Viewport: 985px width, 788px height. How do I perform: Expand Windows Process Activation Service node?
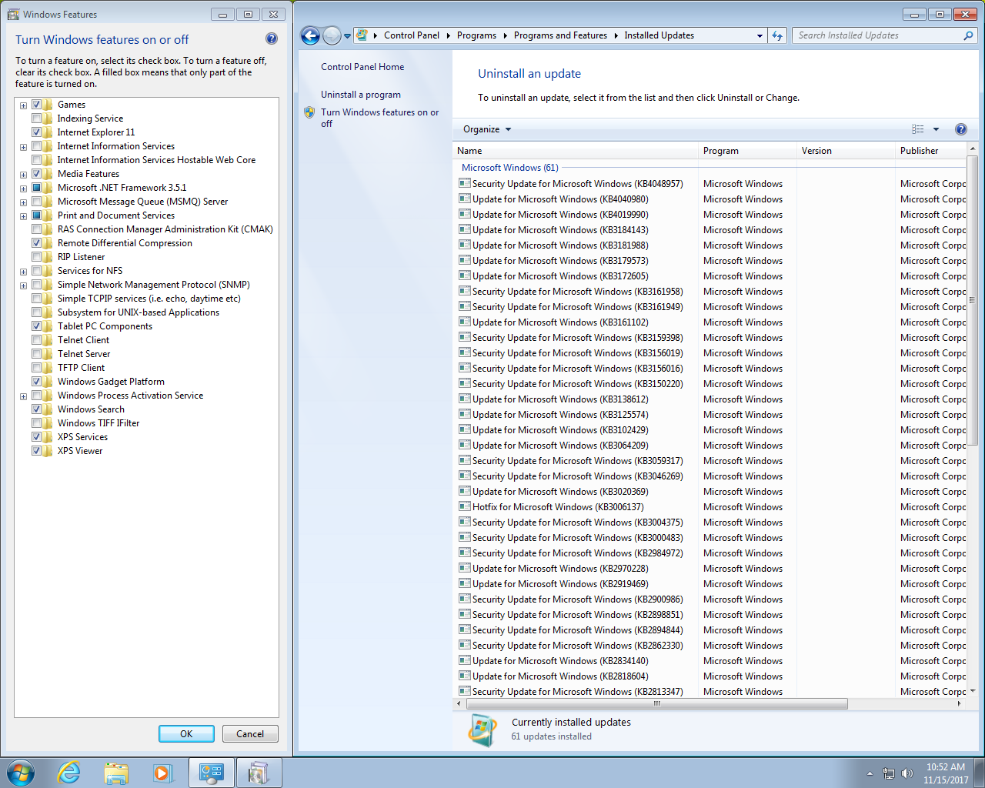(23, 396)
